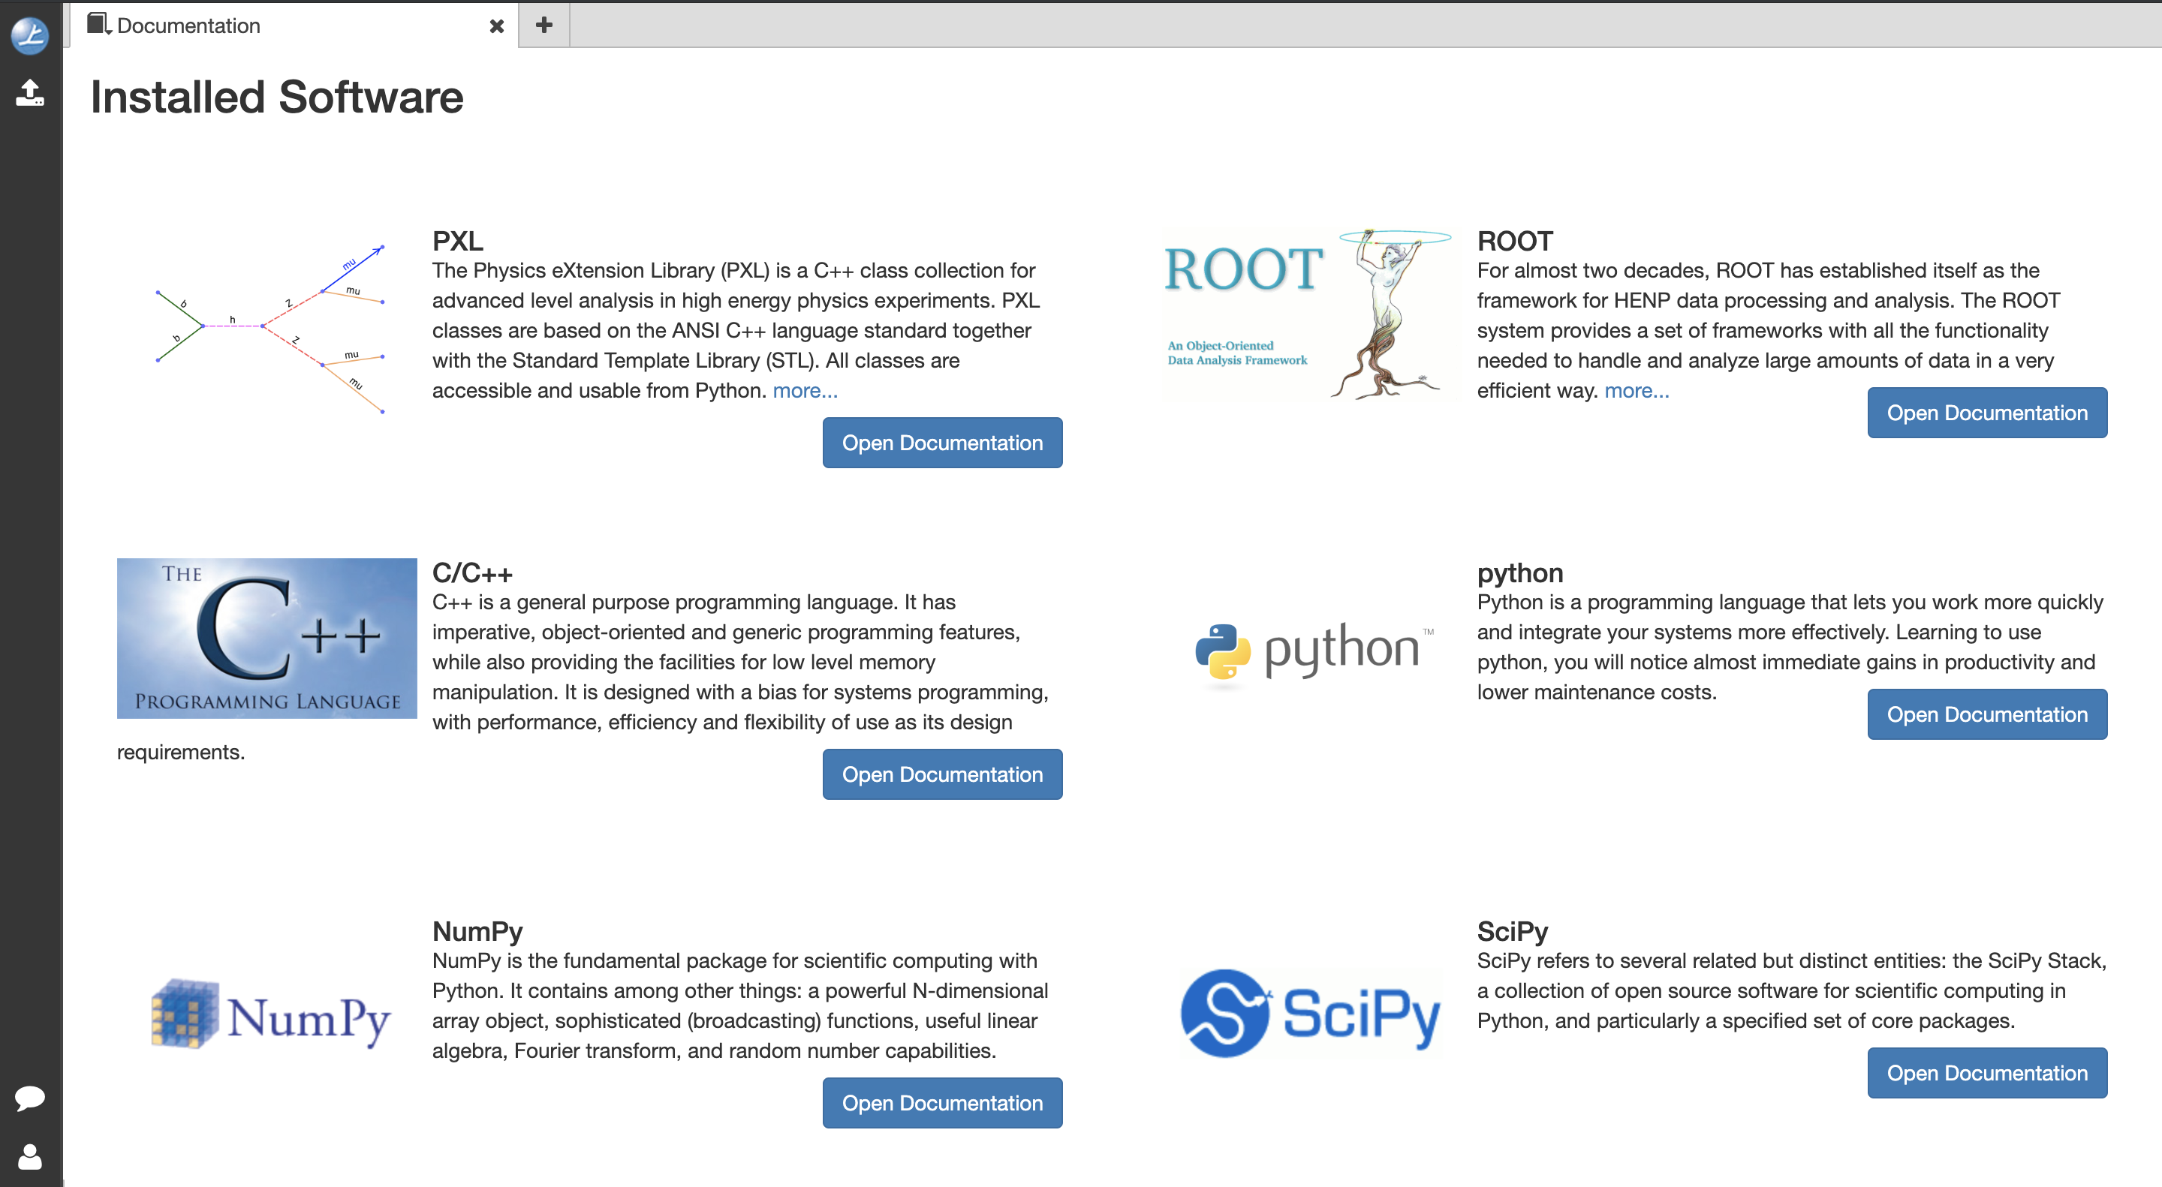
Task: Click the more... link in PXL description
Action: click(805, 391)
